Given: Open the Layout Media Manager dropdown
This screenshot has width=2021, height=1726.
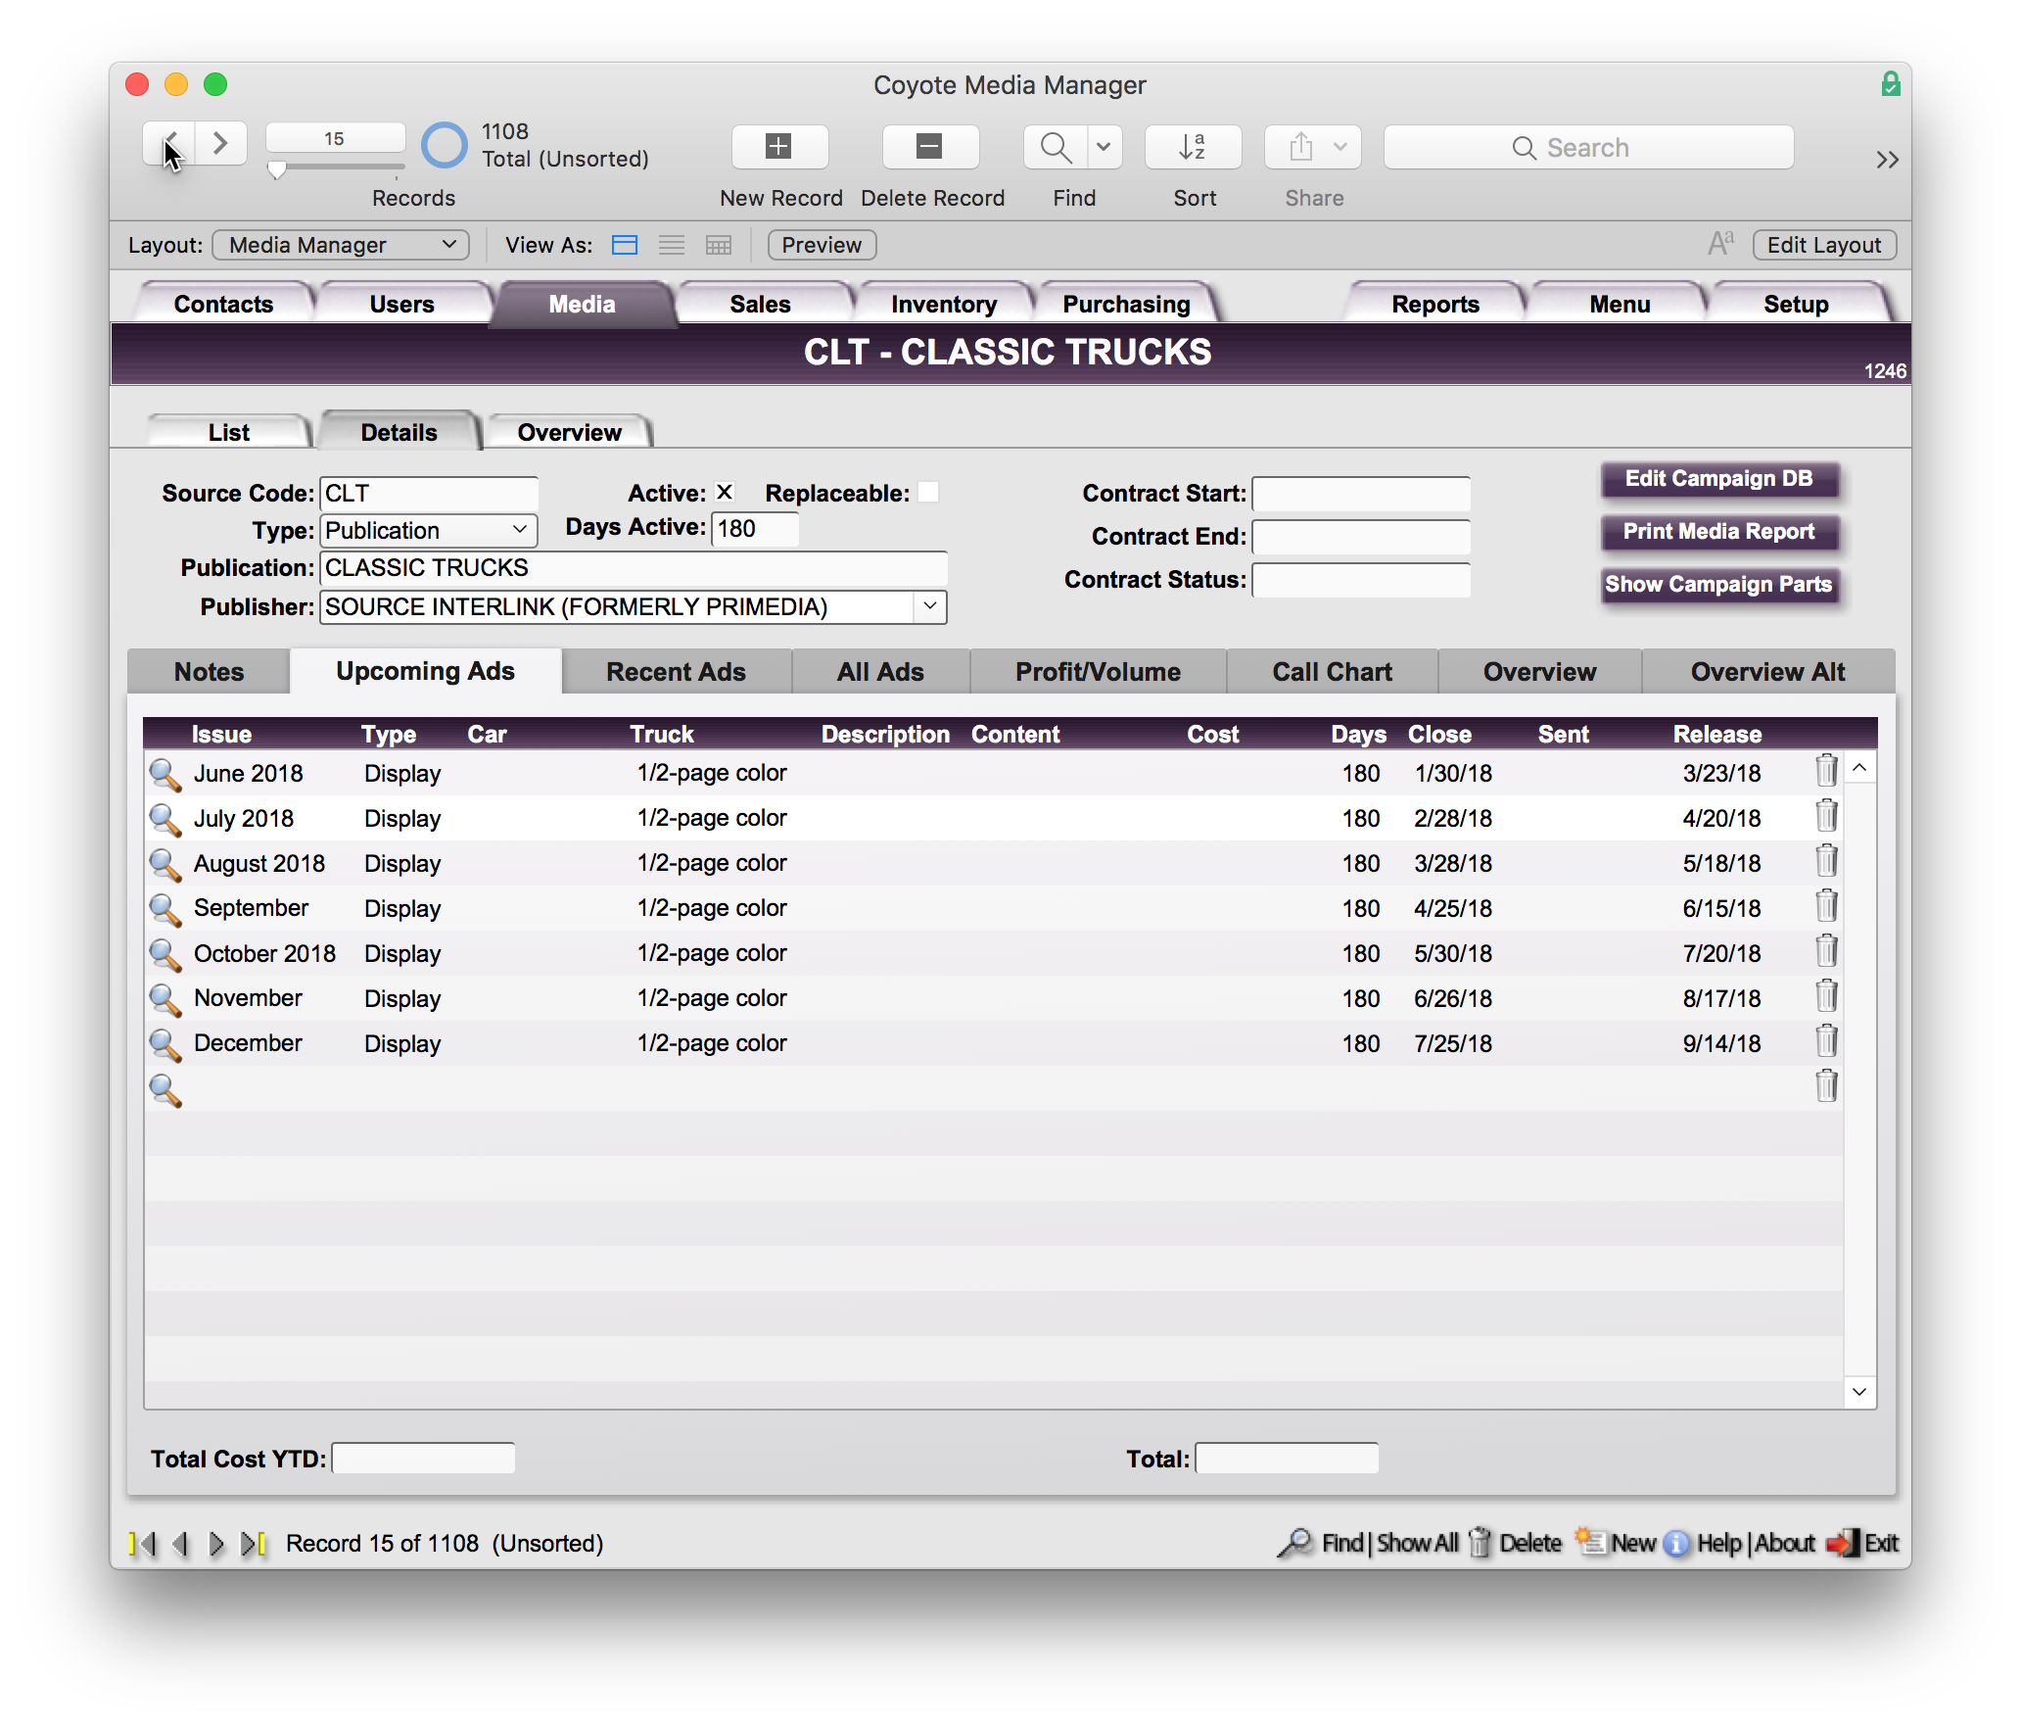Looking at the screenshot, I should 341,245.
